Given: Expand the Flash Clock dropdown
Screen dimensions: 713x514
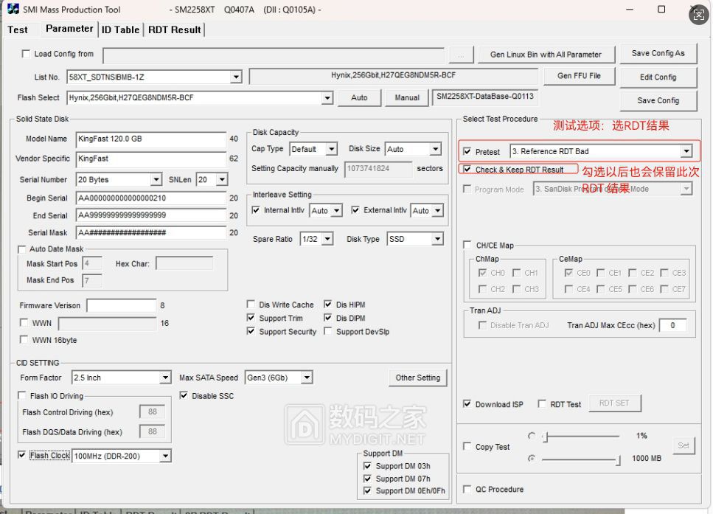Looking at the screenshot, I should [165, 456].
